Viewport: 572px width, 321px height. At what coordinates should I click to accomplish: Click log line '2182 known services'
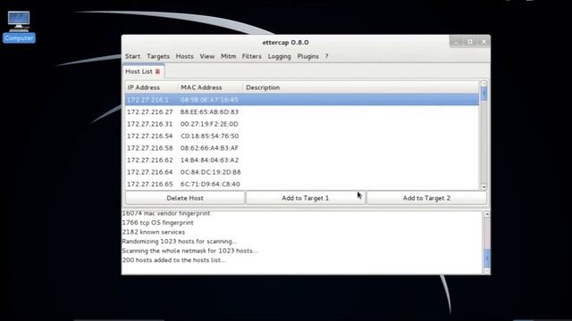click(x=153, y=232)
